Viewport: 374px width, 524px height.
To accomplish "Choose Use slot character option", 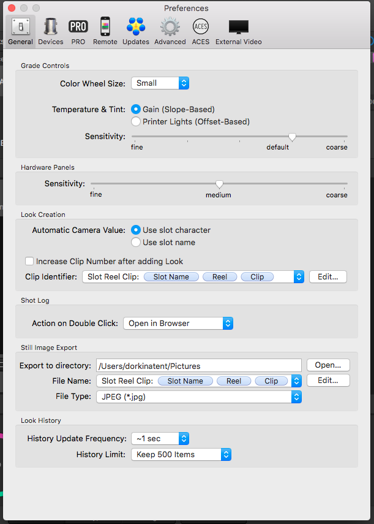I will [136, 230].
